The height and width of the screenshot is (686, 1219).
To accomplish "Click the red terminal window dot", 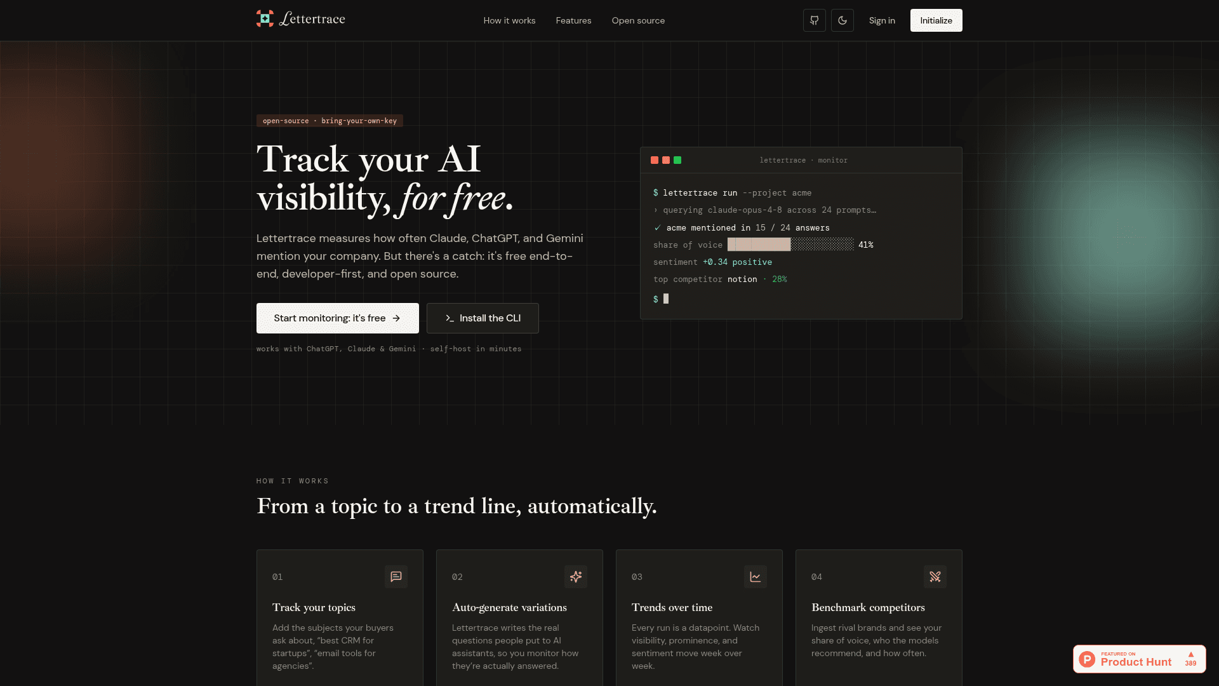I will coord(655,160).
